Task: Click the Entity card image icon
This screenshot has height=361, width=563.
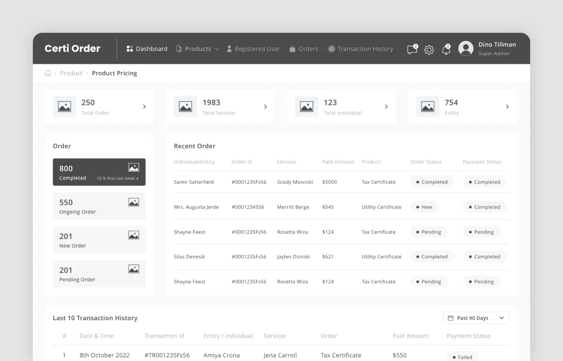Action: coord(427,107)
